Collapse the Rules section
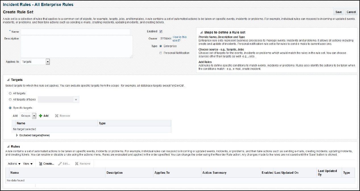The width and height of the screenshot is (360, 191). pos(8,146)
